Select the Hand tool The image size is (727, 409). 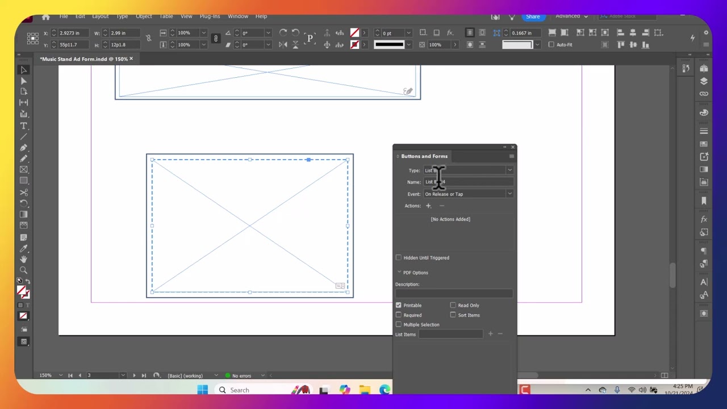(x=23, y=259)
